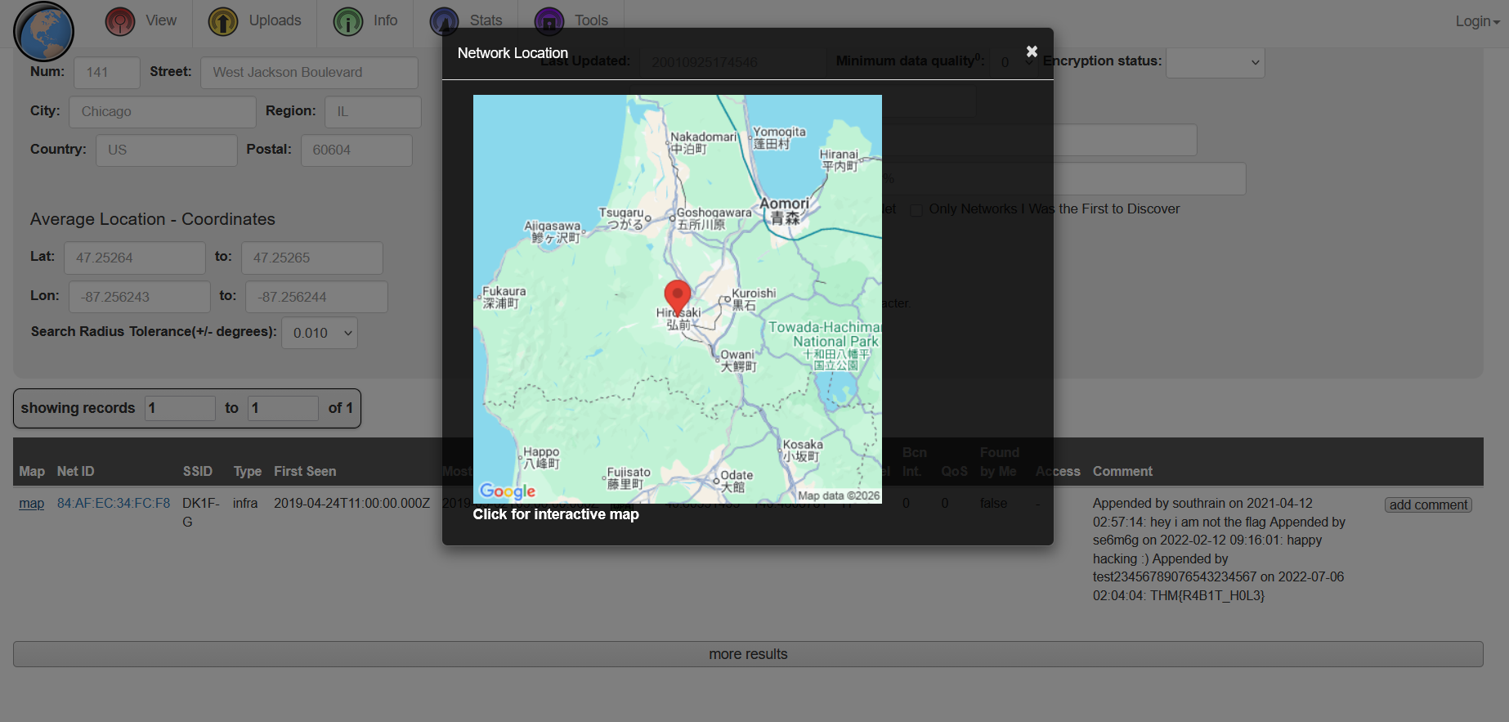Expand the Encryption status dropdown

(x=1215, y=62)
